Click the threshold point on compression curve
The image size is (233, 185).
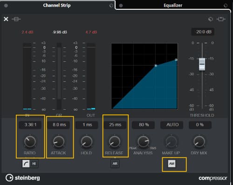(156, 66)
